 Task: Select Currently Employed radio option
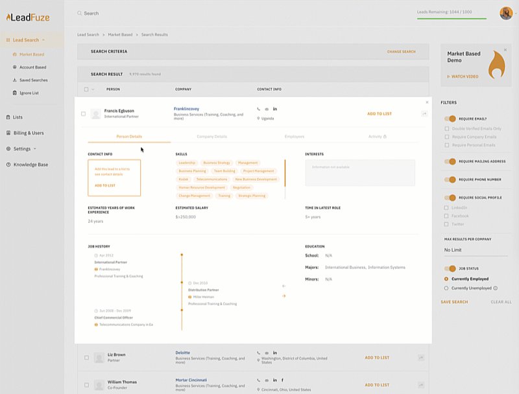coord(446,279)
